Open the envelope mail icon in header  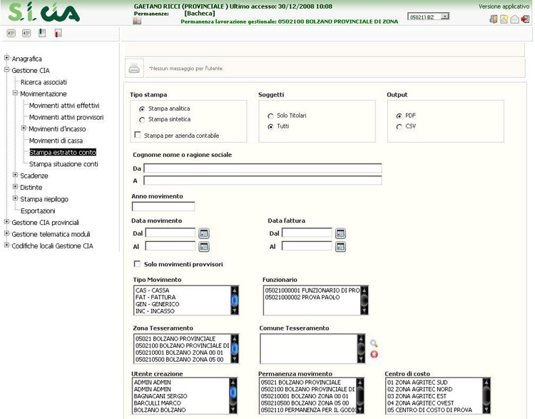[514, 19]
